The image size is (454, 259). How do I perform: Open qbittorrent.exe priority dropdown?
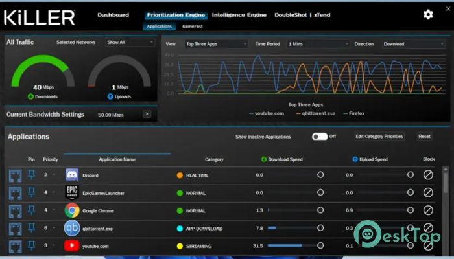tap(54, 228)
